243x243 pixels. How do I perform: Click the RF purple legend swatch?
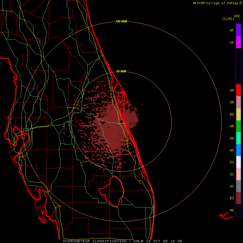pos(238,30)
